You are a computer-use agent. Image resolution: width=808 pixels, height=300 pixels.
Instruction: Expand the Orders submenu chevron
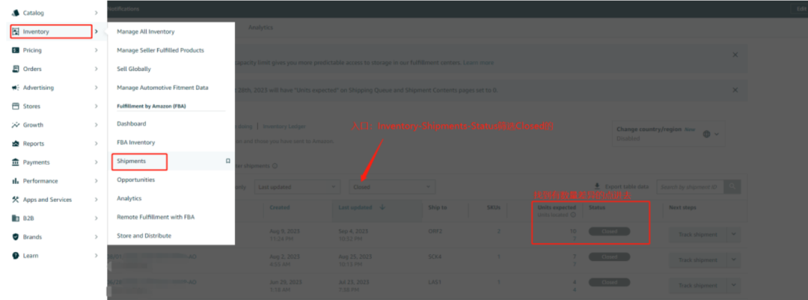[x=97, y=69]
